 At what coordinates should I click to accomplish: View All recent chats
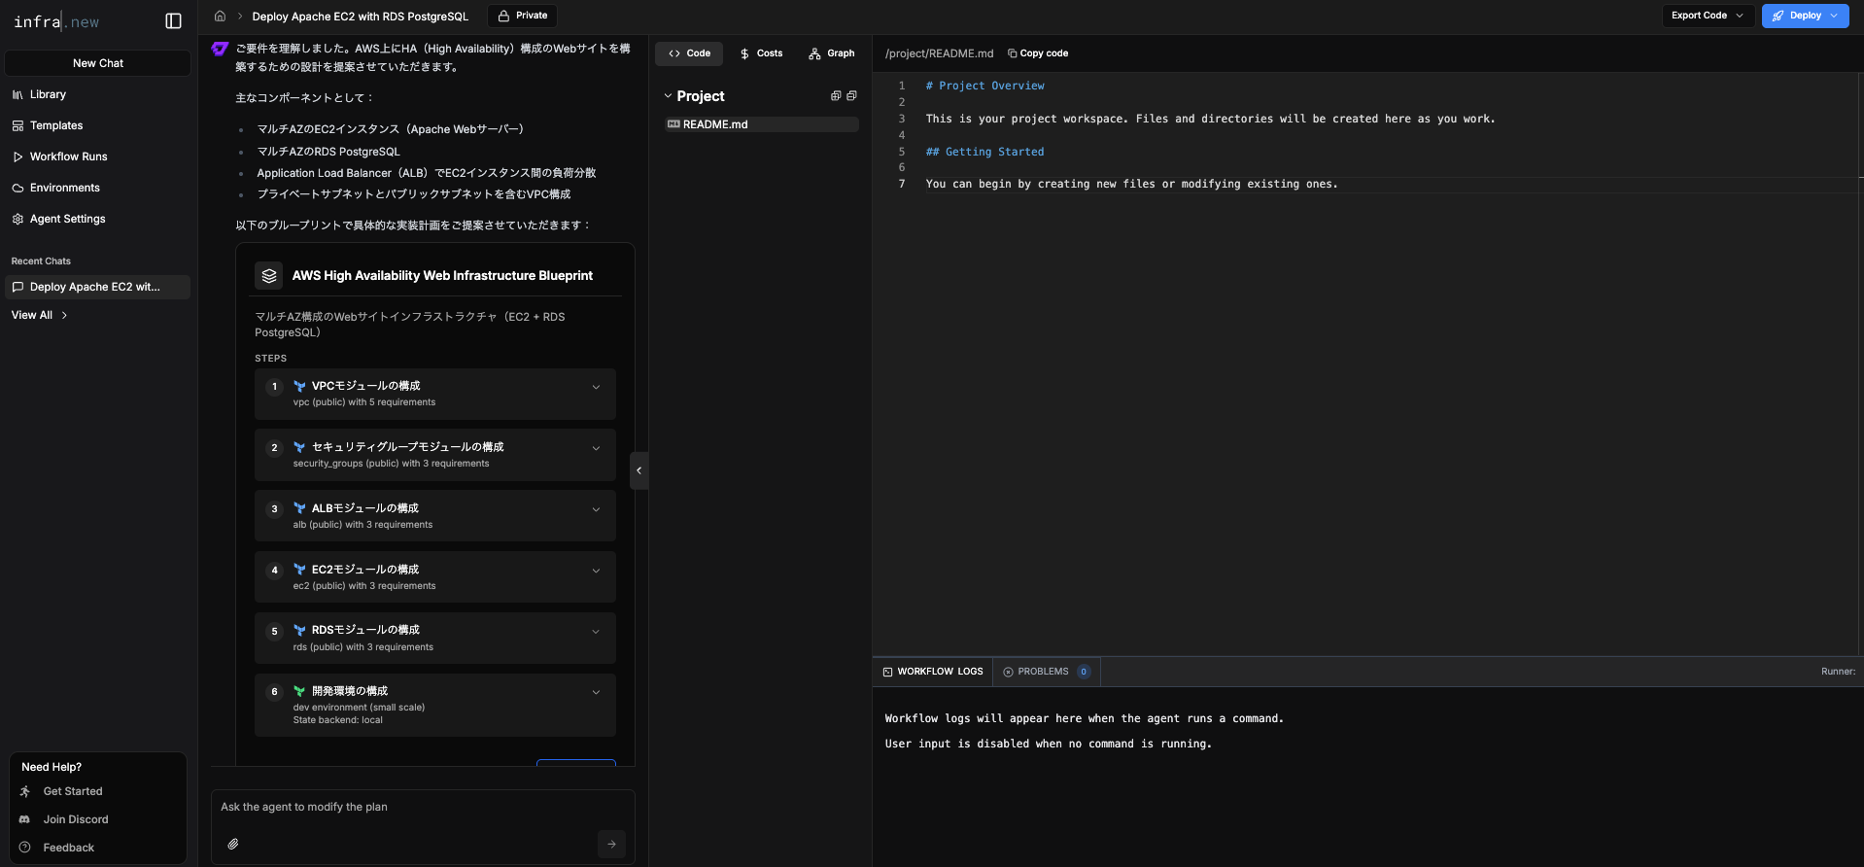point(39,315)
